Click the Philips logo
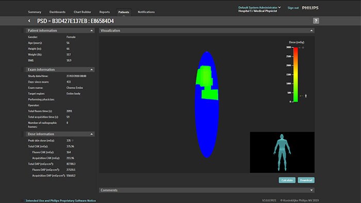This screenshot has height=203, width=361. [x=310, y=8]
